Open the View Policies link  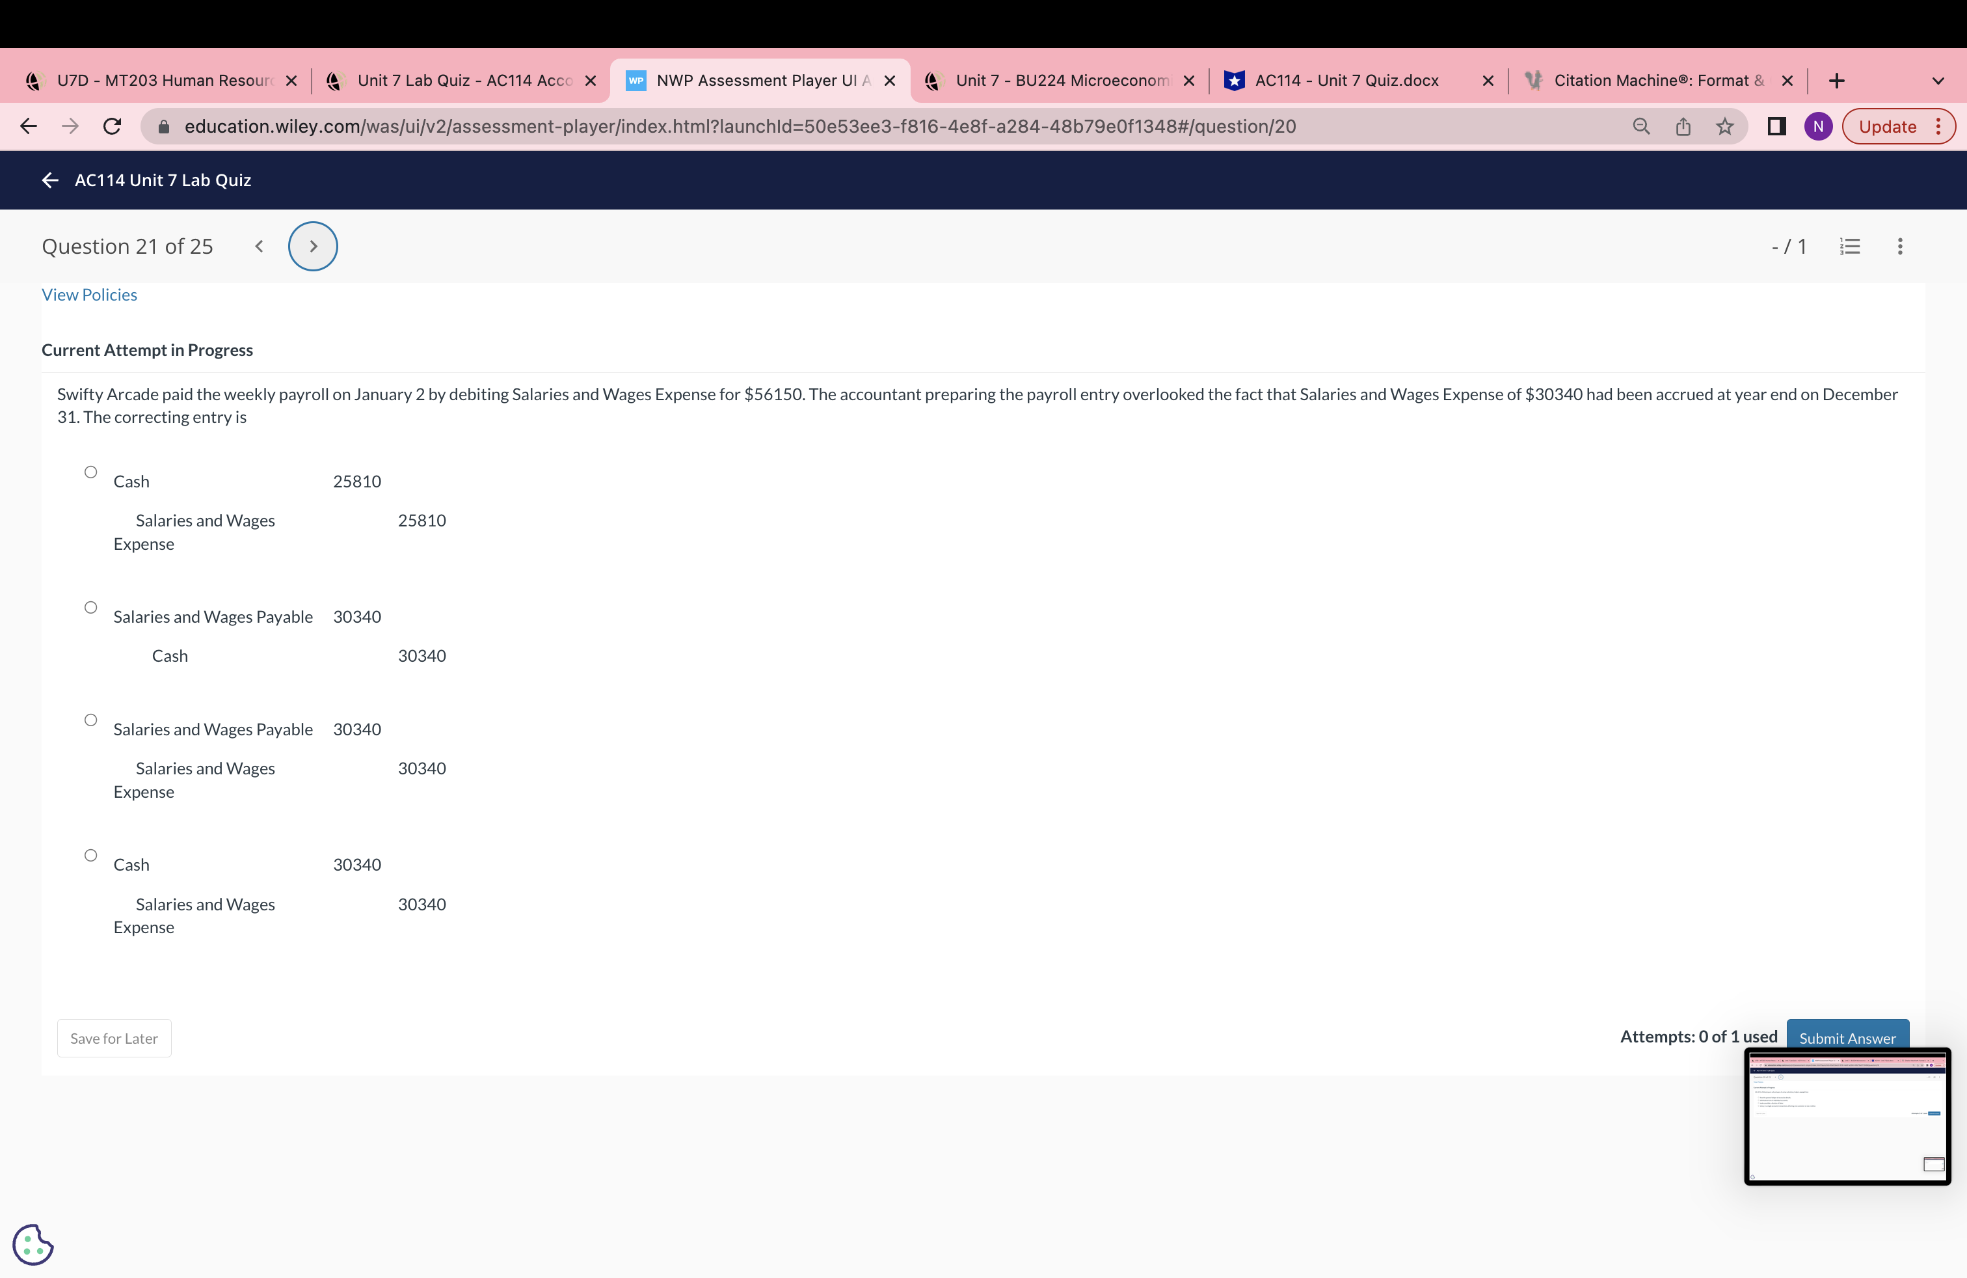pyautogui.click(x=89, y=295)
